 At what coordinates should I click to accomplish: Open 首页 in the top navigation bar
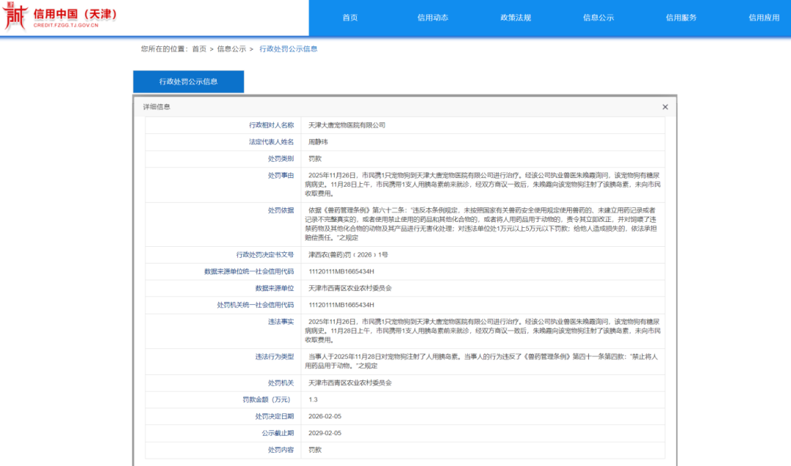click(350, 18)
